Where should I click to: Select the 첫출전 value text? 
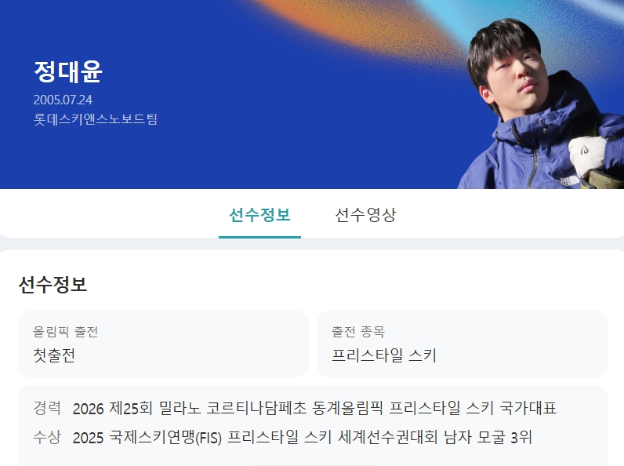coord(54,355)
